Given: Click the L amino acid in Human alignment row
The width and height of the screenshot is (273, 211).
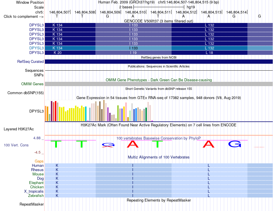Looking at the screenshot, I should tap(209, 165).
